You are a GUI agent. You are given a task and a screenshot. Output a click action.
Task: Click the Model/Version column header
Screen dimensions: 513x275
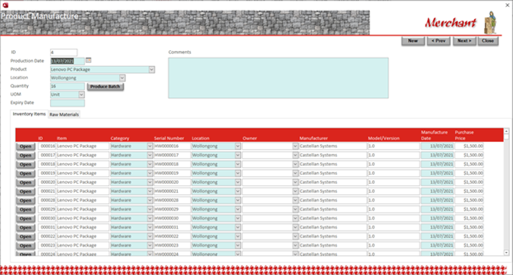(x=384, y=138)
